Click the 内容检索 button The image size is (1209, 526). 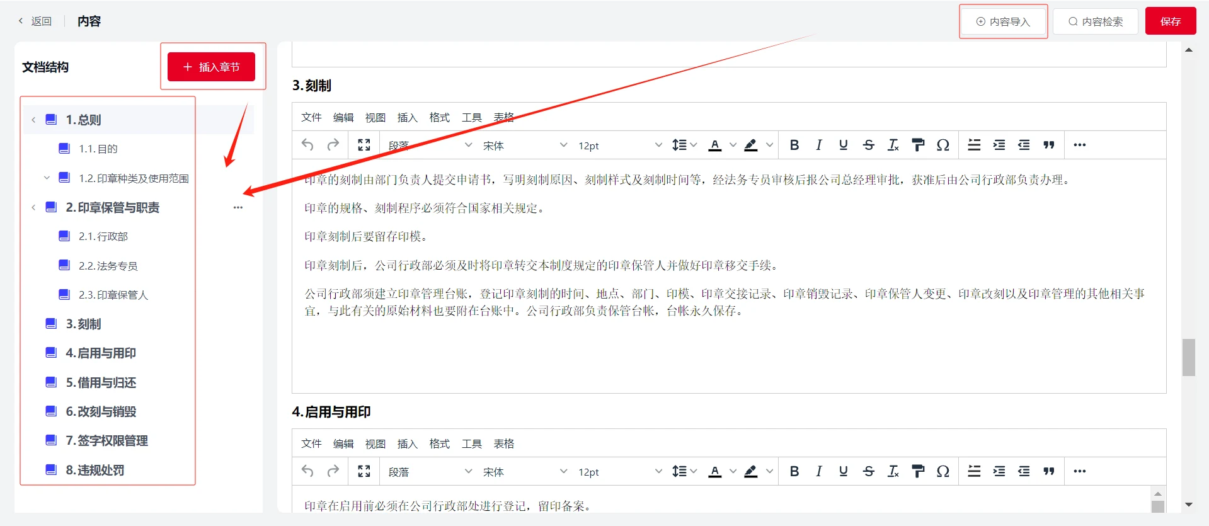pos(1096,21)
